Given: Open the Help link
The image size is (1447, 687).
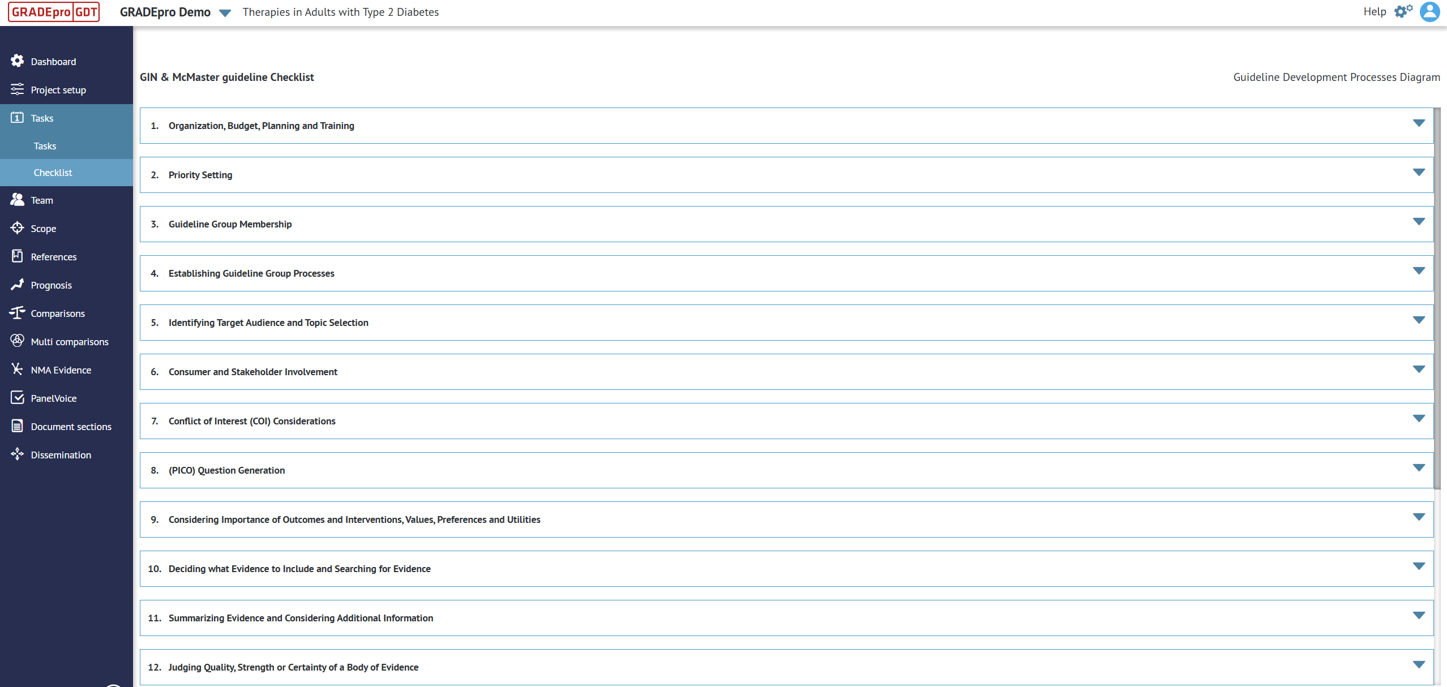Looking at the screenshot, I should point(1375,12).
